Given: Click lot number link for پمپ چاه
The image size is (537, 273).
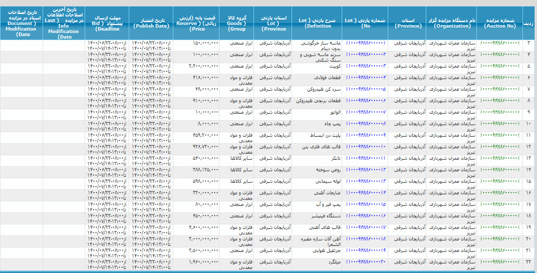Looking at the screenshot, I should (x=365, y=123).
